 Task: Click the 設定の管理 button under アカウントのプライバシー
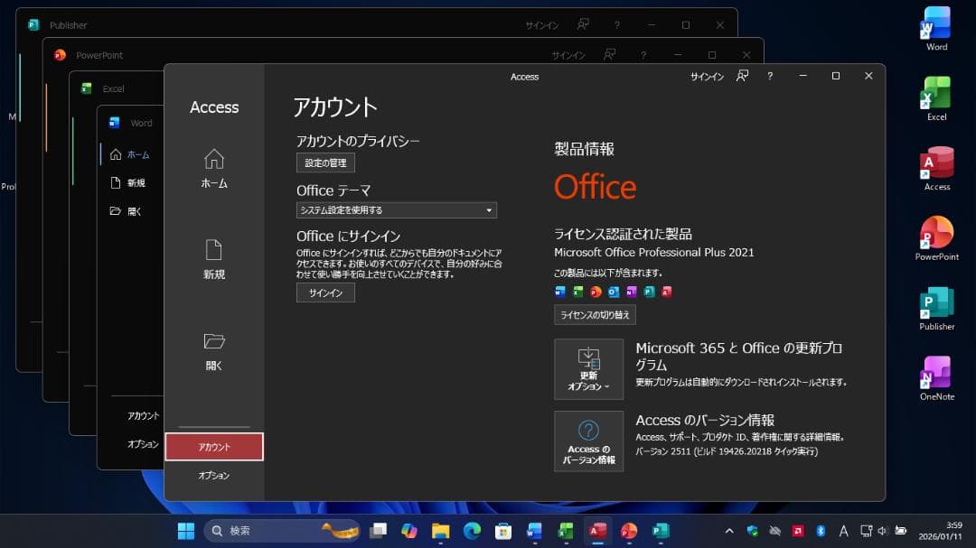(325, 163)
